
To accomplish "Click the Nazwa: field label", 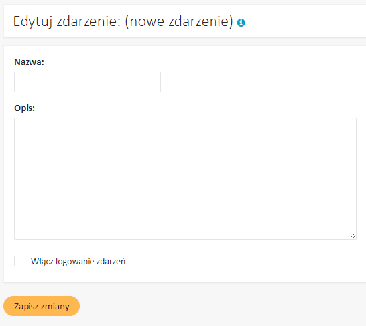I will pos(29,62).
